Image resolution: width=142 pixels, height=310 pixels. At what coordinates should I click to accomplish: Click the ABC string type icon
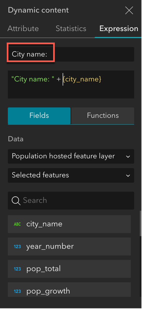click(17, 224)
